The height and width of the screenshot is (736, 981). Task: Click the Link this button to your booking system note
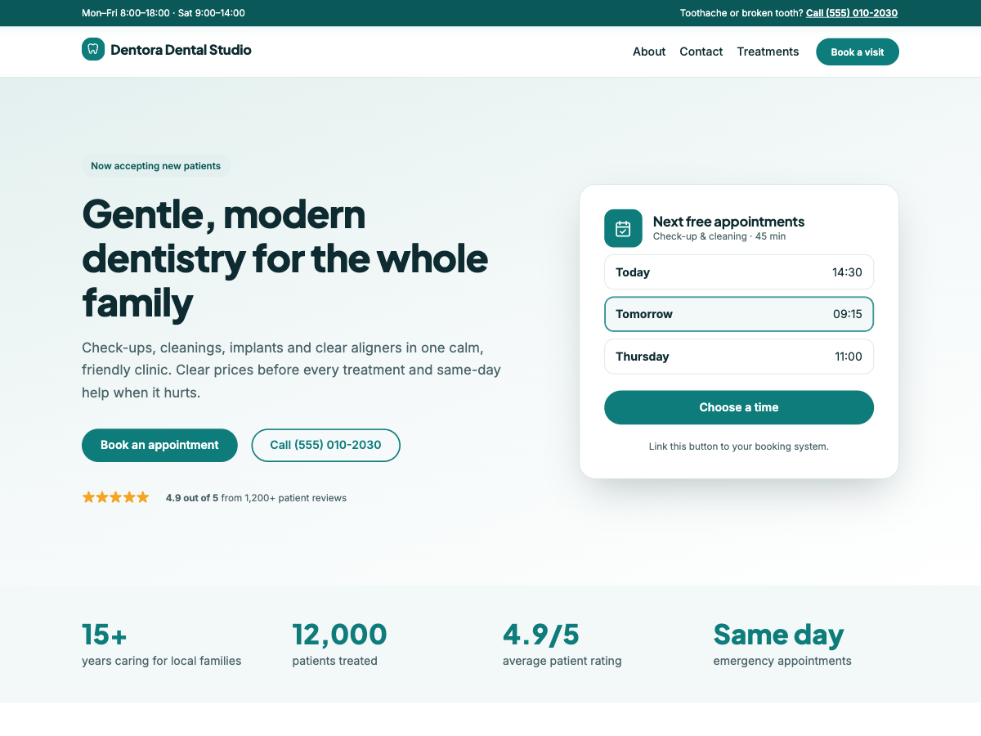tap(739, 447)
